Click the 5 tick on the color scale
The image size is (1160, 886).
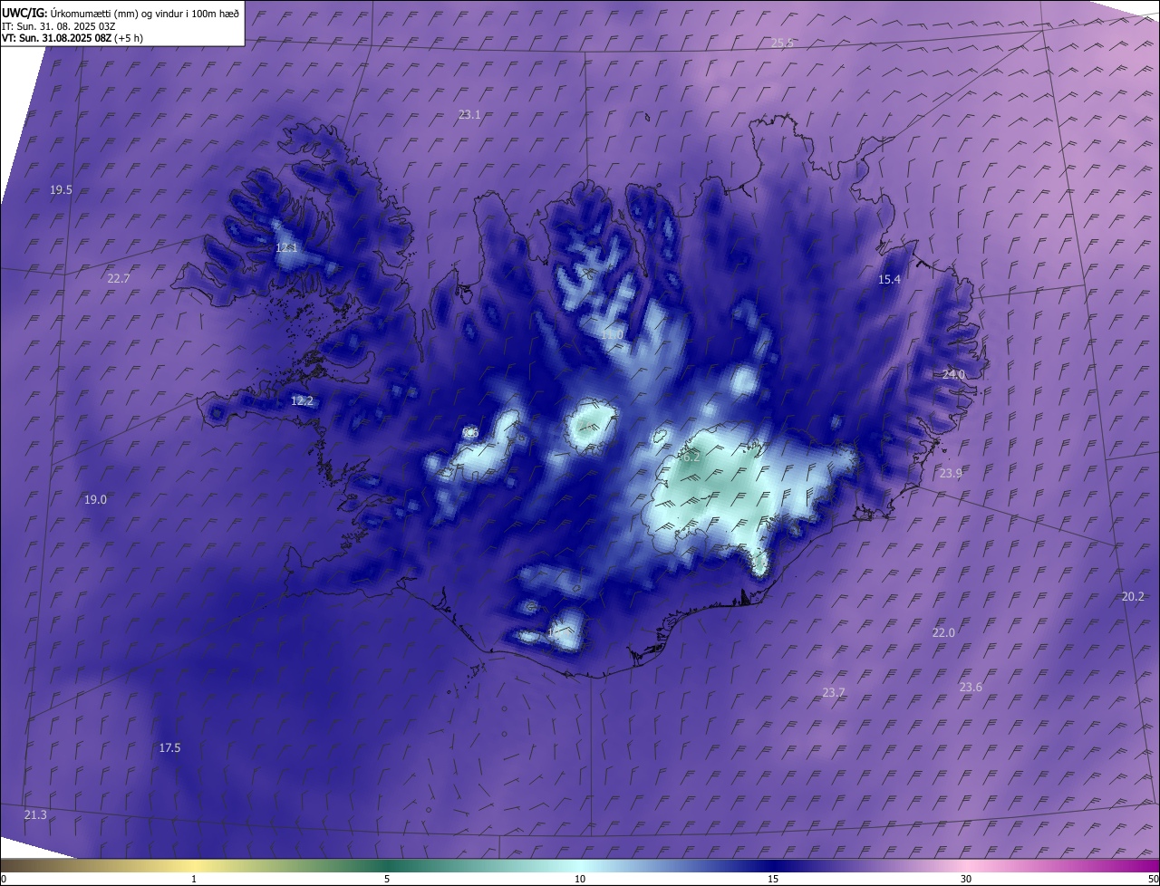click(387, 879)
